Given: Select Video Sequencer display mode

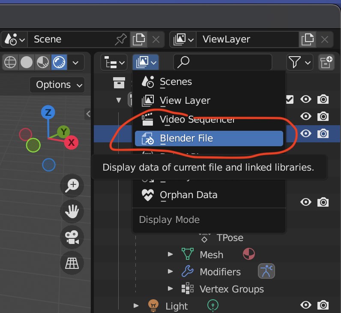Looking at the screenshot, I should click(x=209, y=119).
